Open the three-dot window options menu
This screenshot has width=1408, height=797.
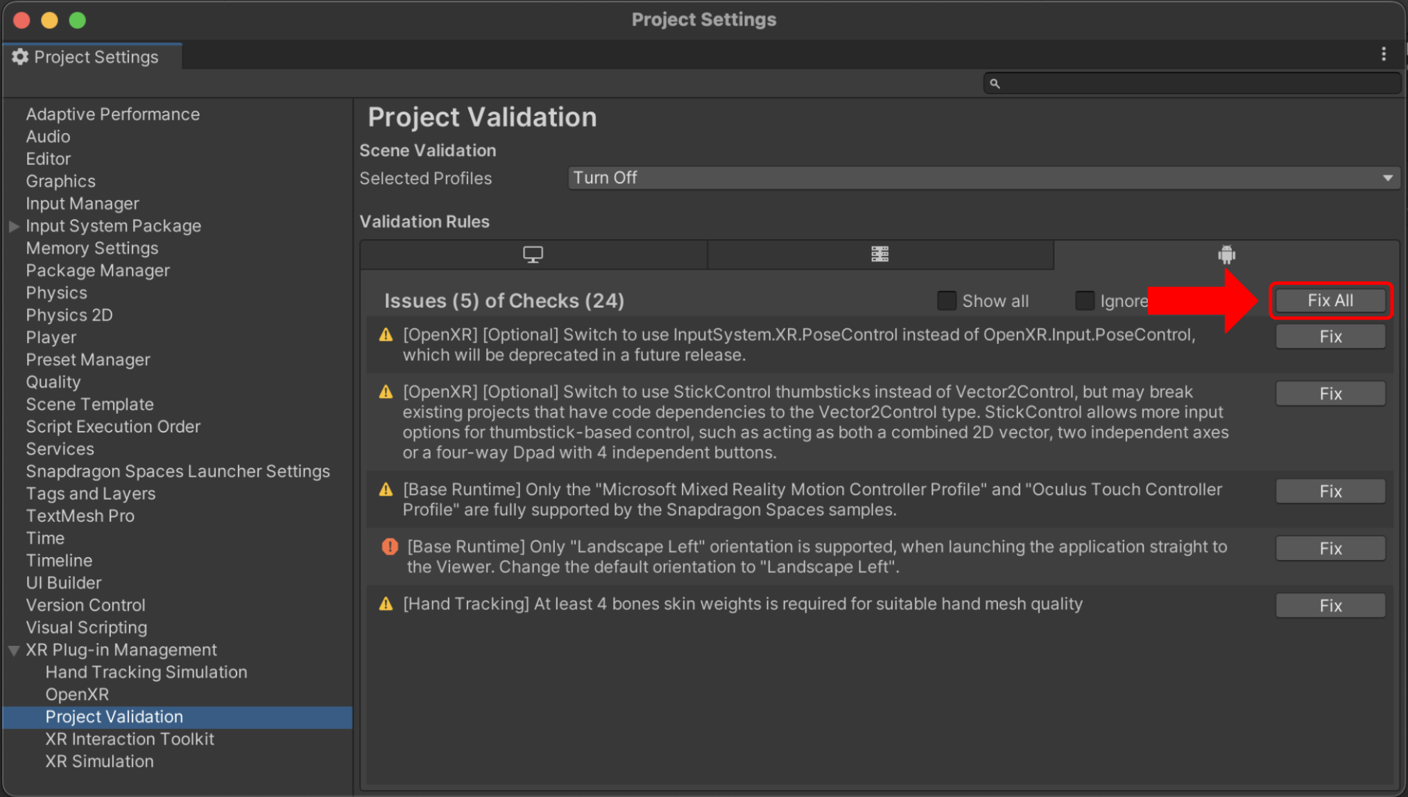(x=1384, y=54)
